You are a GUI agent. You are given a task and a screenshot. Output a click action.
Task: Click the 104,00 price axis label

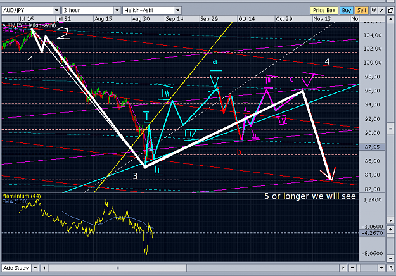[x=373, y=35]
